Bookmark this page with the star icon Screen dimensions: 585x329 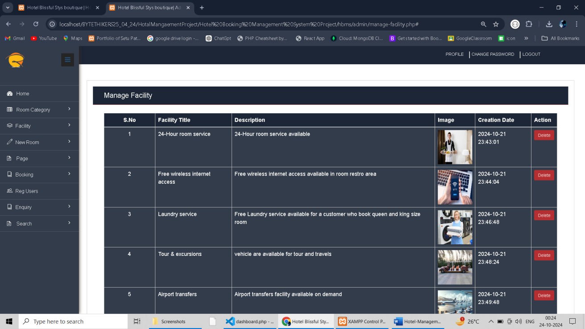(496, 24)
